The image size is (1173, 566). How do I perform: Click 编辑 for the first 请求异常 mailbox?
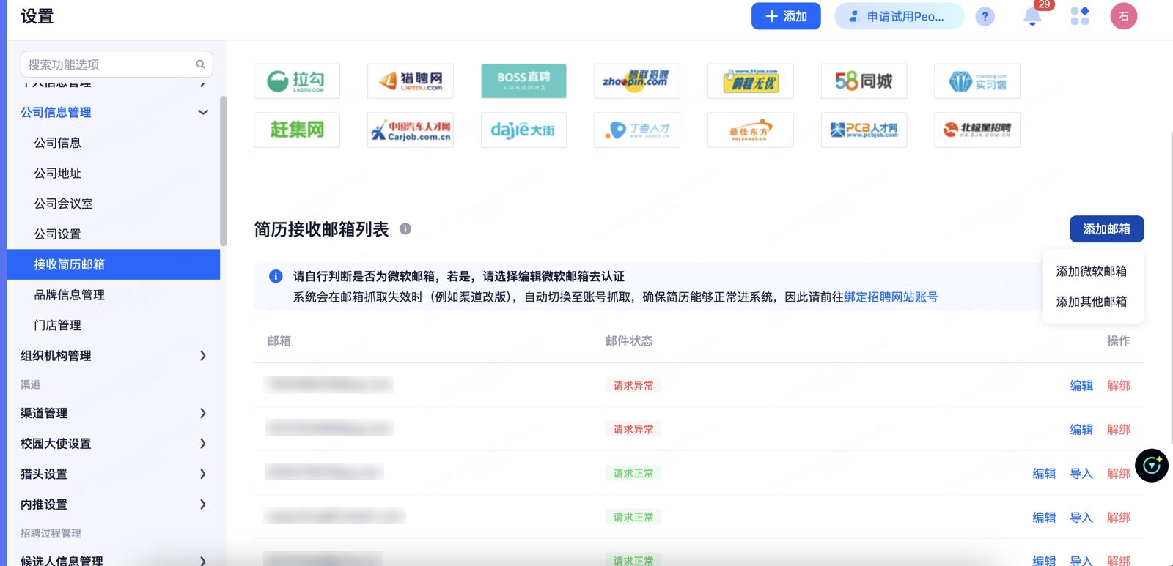coord(1081,386)
